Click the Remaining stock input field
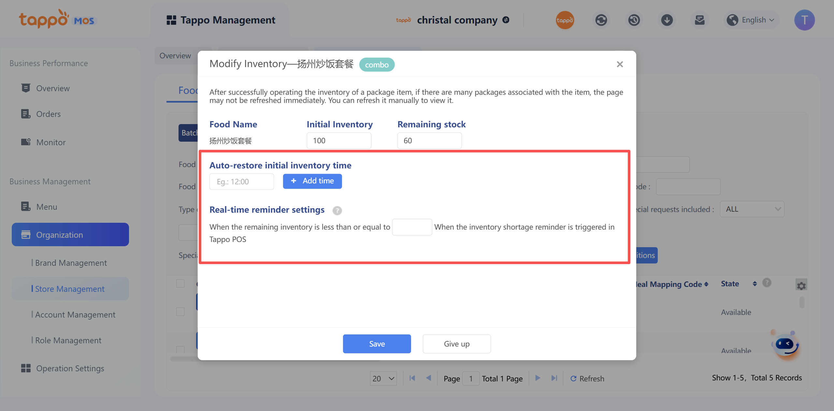Image resolution: width=834 pixels, height=411 pixels. 429,141
